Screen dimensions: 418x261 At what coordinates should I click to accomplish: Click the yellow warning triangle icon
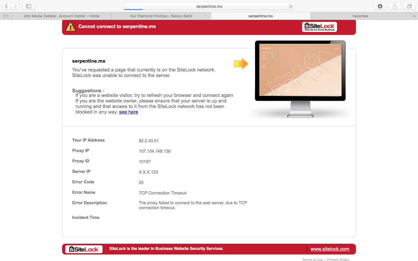tap(71, 27)
